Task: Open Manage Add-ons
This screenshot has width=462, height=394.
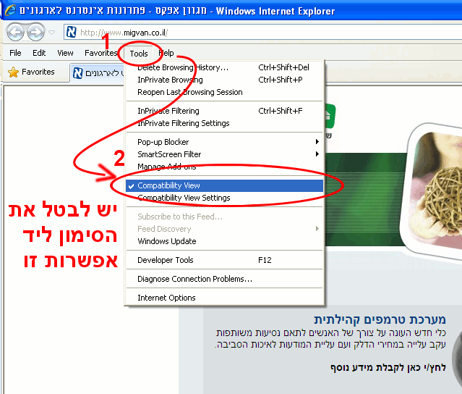Action: pos(225,167)
